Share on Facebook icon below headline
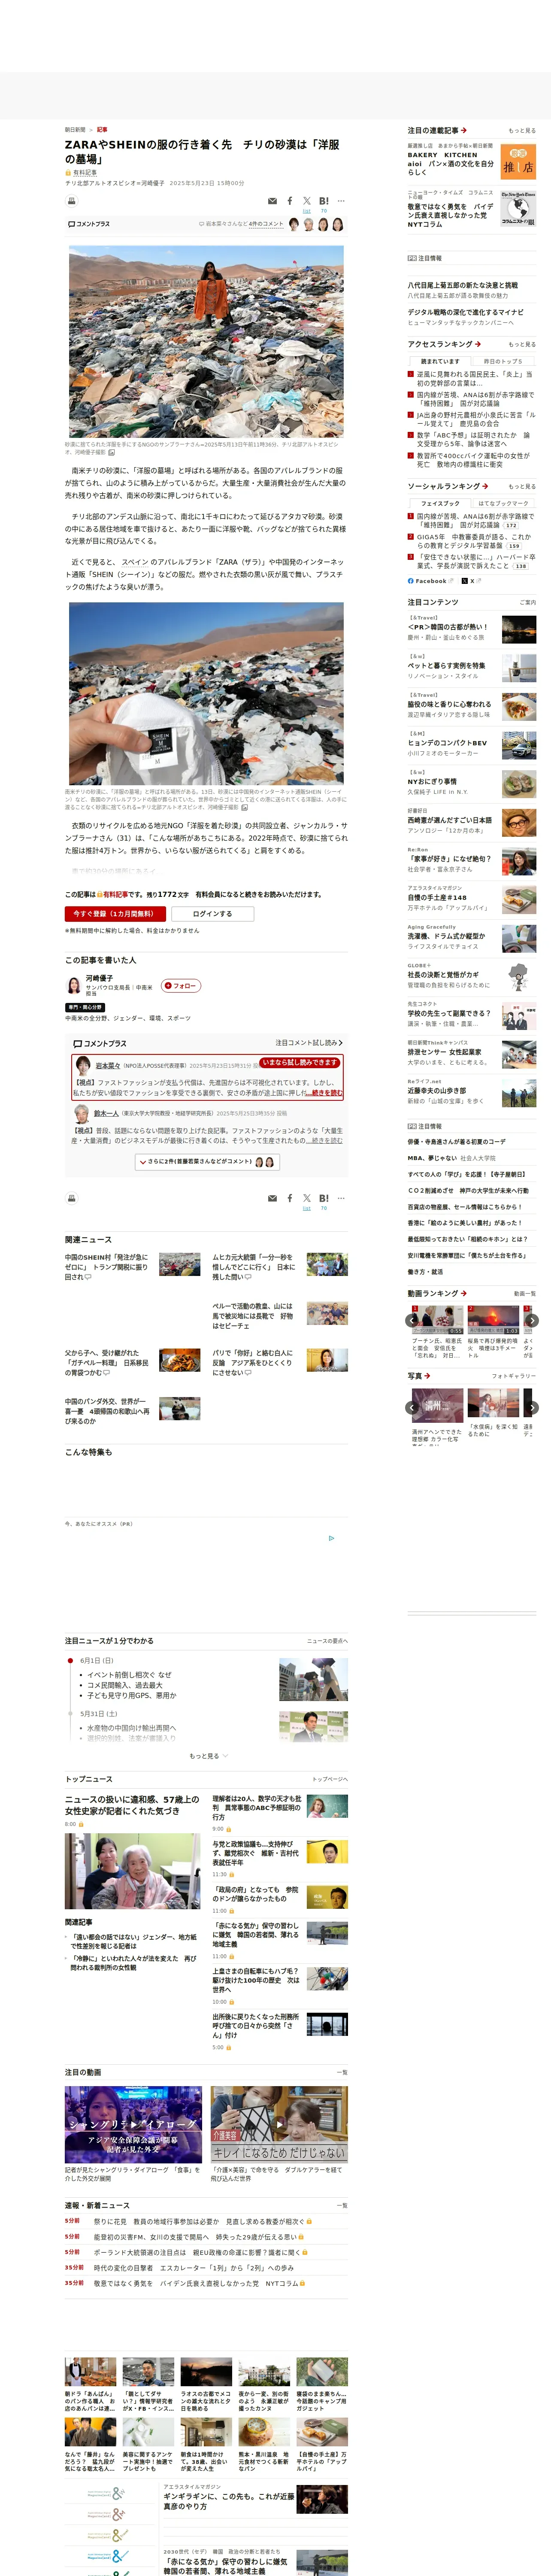Screen dimensions: 551x2576 click(x=290, y=201)
